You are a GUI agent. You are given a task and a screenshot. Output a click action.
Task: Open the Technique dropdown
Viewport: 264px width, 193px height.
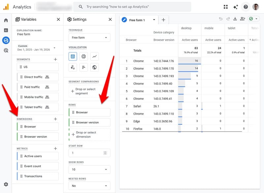(89, 37)
